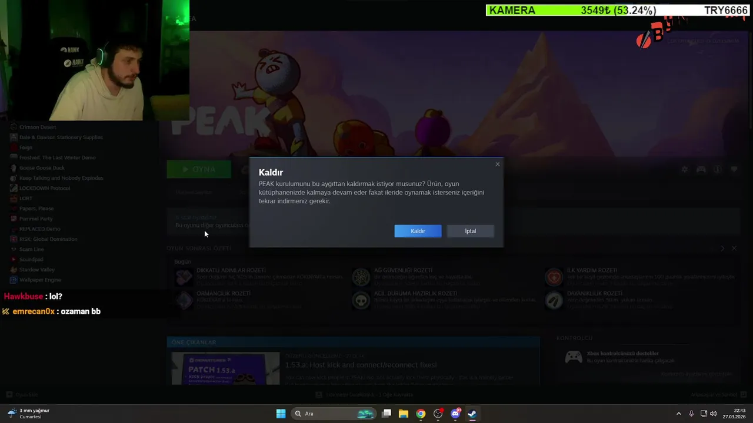
Task: Select LORT in the game list
Action: point(26,199)
